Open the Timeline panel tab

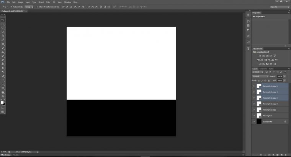pyautogui.click(x=16, y=155)
